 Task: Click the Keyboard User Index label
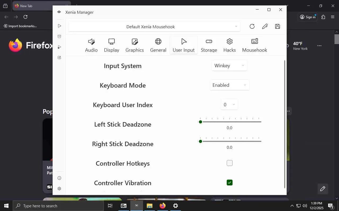coord(123,105)
